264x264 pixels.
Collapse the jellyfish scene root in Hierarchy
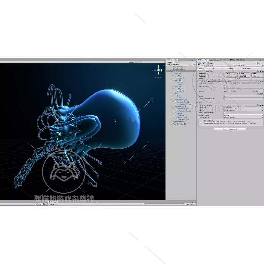pyautogui.click(x=167, y=64)
